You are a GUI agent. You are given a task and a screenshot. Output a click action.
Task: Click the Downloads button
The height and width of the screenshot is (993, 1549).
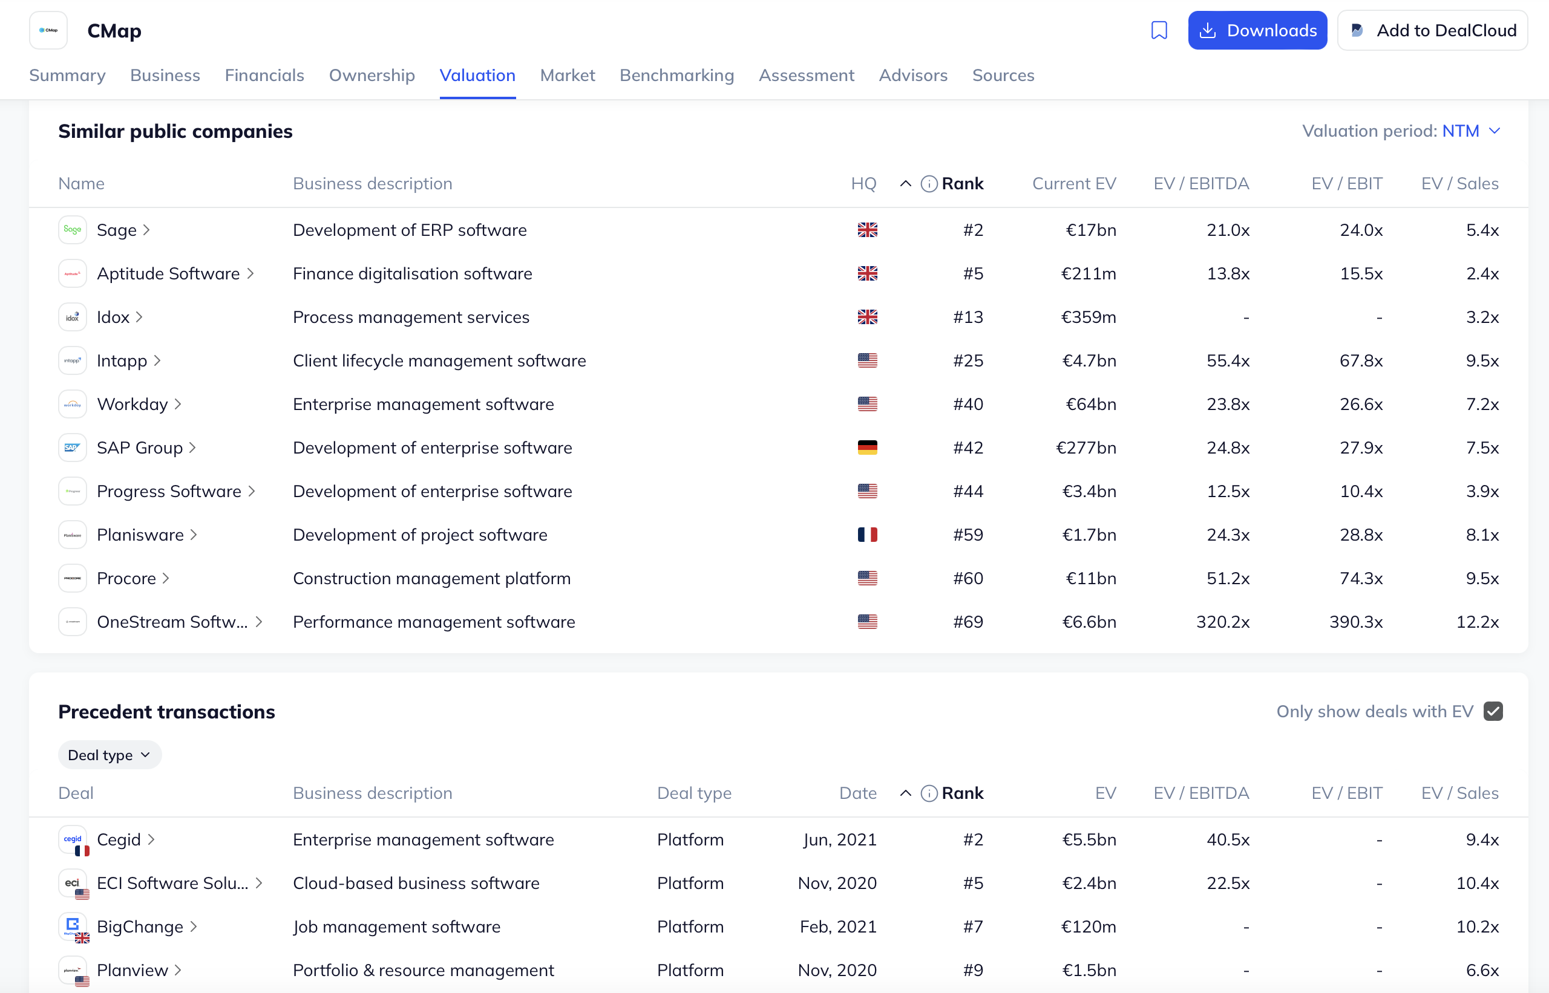point(1257,30)
